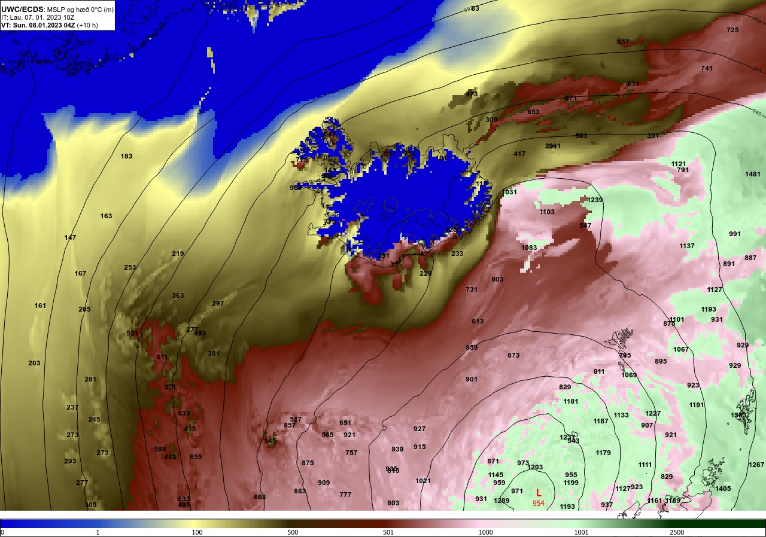Click the map value '777'
Screen dimensions: 766x537
(345, 495)
